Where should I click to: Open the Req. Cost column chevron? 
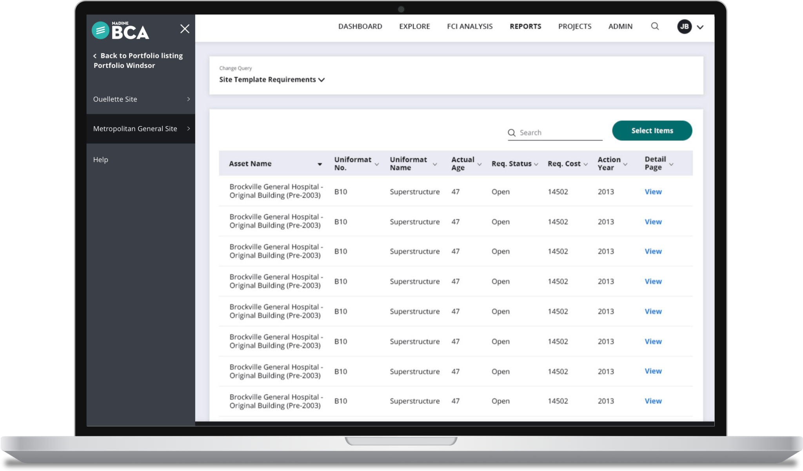(586, 164)
